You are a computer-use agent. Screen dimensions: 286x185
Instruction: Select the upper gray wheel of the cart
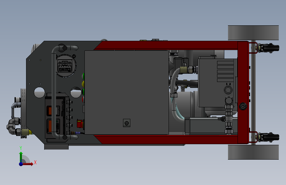(253, 33)
